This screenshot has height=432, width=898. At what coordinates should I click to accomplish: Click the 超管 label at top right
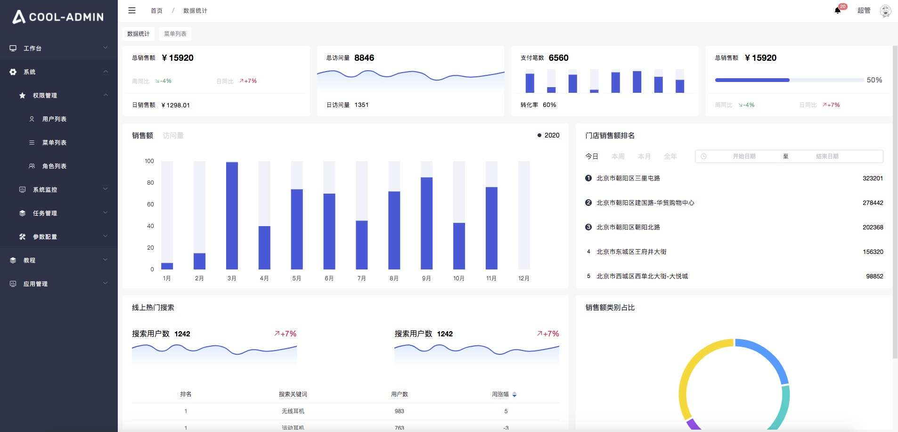[864, 10]
